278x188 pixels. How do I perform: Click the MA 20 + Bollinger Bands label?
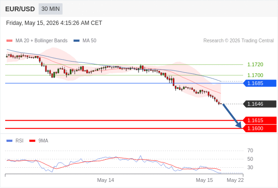(x=41, y=41)
